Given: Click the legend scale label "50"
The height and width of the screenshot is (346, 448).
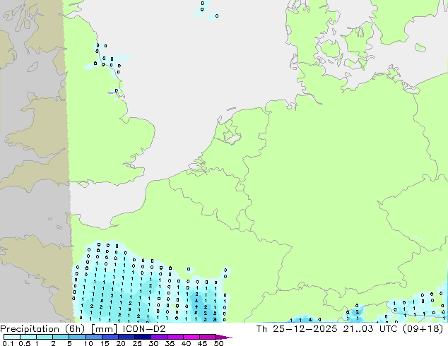Looking at the screenshot, I should click(218, 343).
